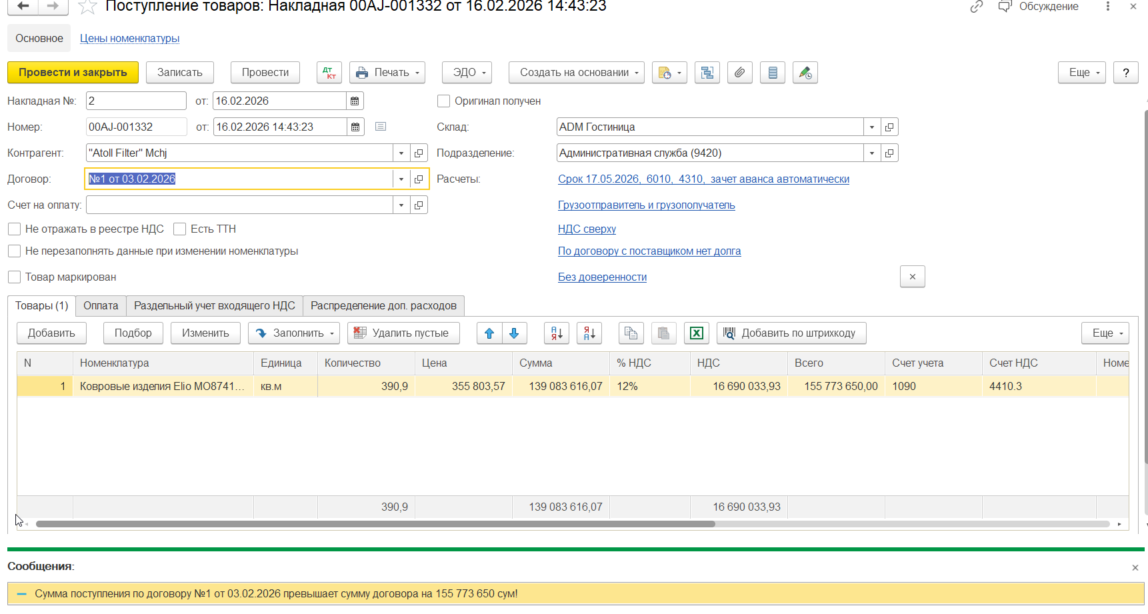
Task: Switch to the Основное section
Action: (x=39, y=39)
